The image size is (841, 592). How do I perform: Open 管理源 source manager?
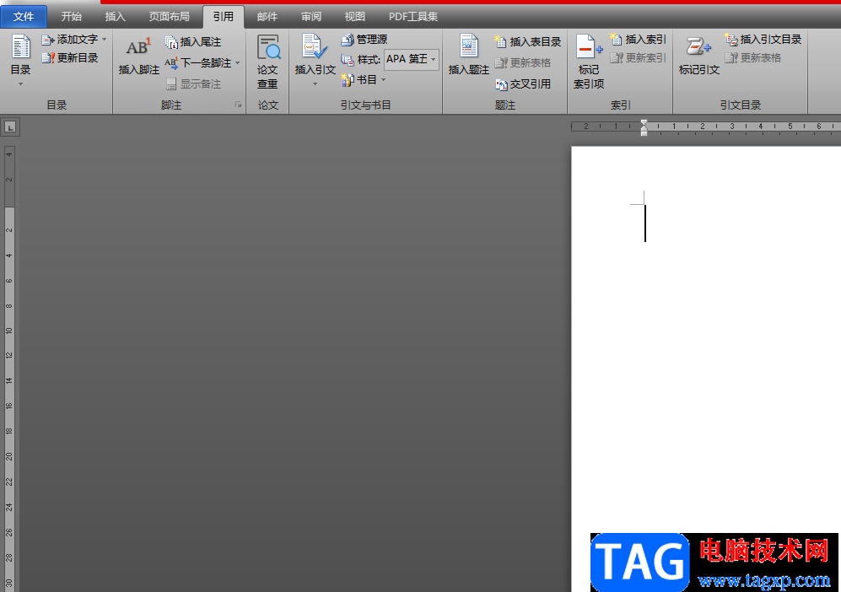[364, 39]
